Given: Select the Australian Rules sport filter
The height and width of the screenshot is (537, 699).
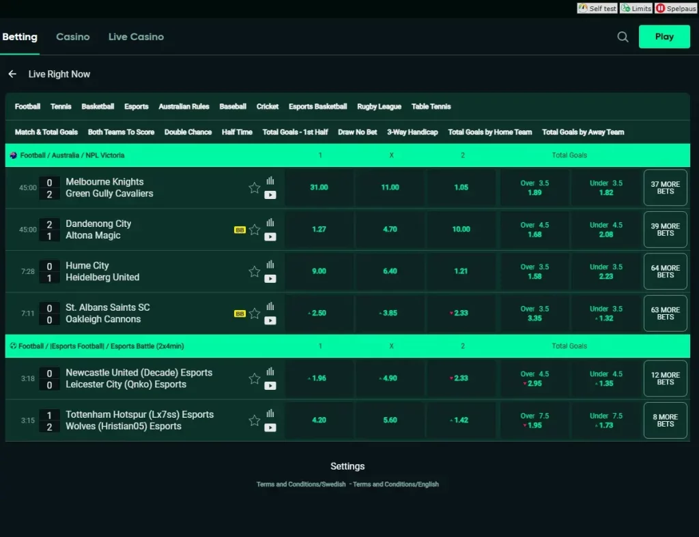Looking at the screenshot, I should click(x=184, y=106).
